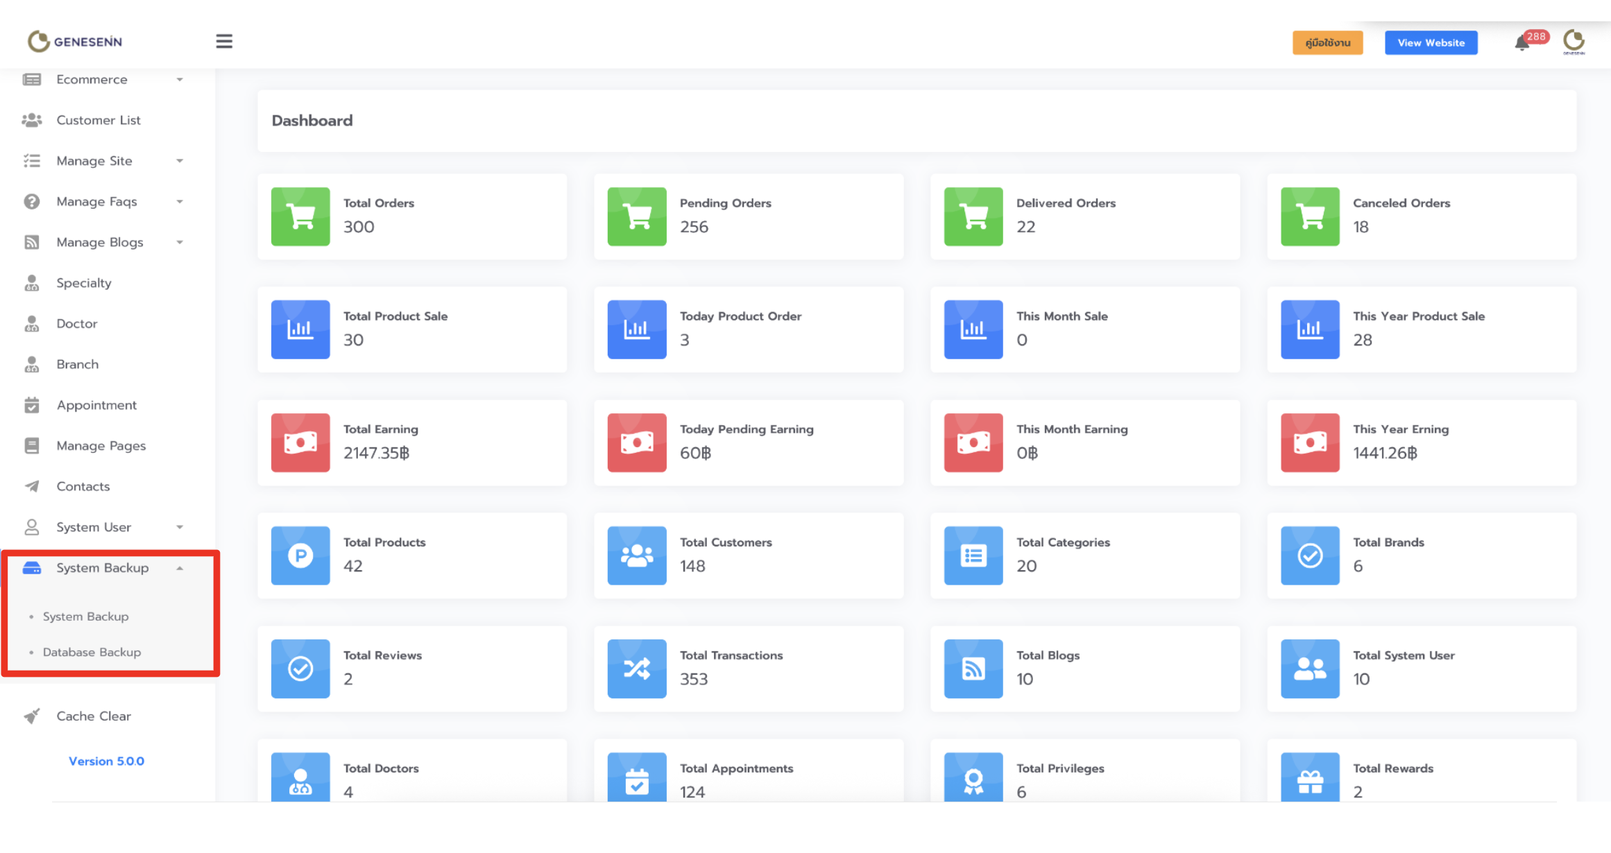Collapse the System Backup section
This screenshot has width=1611, height=853.
pyautogui.click(x=104, y=568)
